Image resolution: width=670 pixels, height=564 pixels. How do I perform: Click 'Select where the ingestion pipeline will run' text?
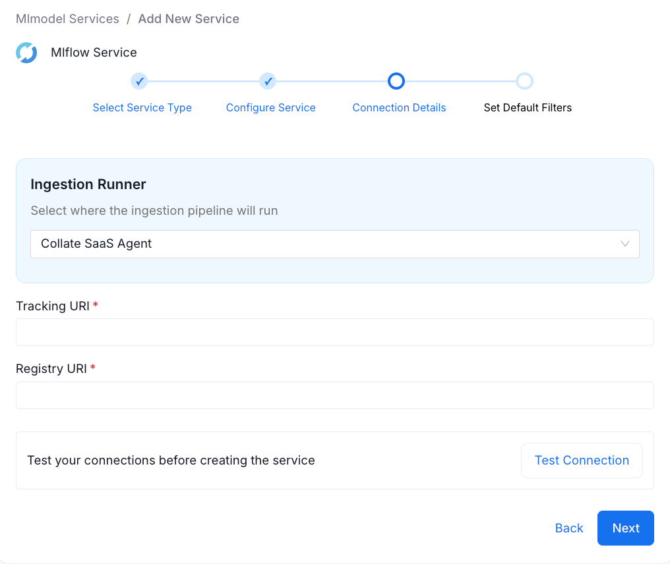pyautogui.click(x=154, y=210)
